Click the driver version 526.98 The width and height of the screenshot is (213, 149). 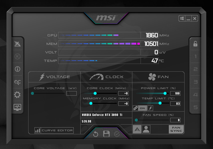tap(87, 121)
